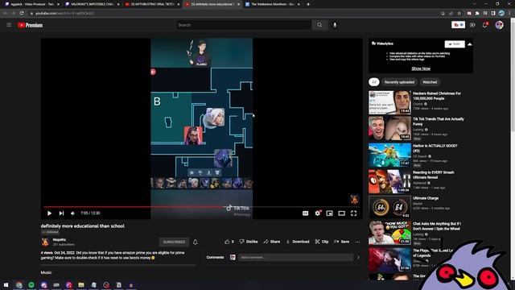Viewport: 515px width, 290px height.
Task: Open the notifications bell in header
Action: pos(485,25)
